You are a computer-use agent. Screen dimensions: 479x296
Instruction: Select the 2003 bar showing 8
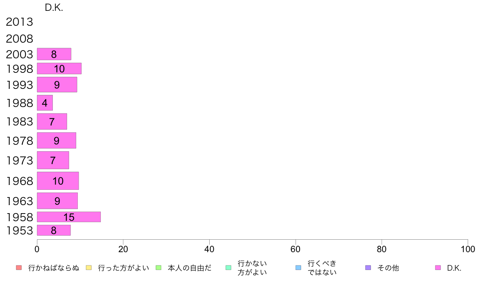coord(54,54)
